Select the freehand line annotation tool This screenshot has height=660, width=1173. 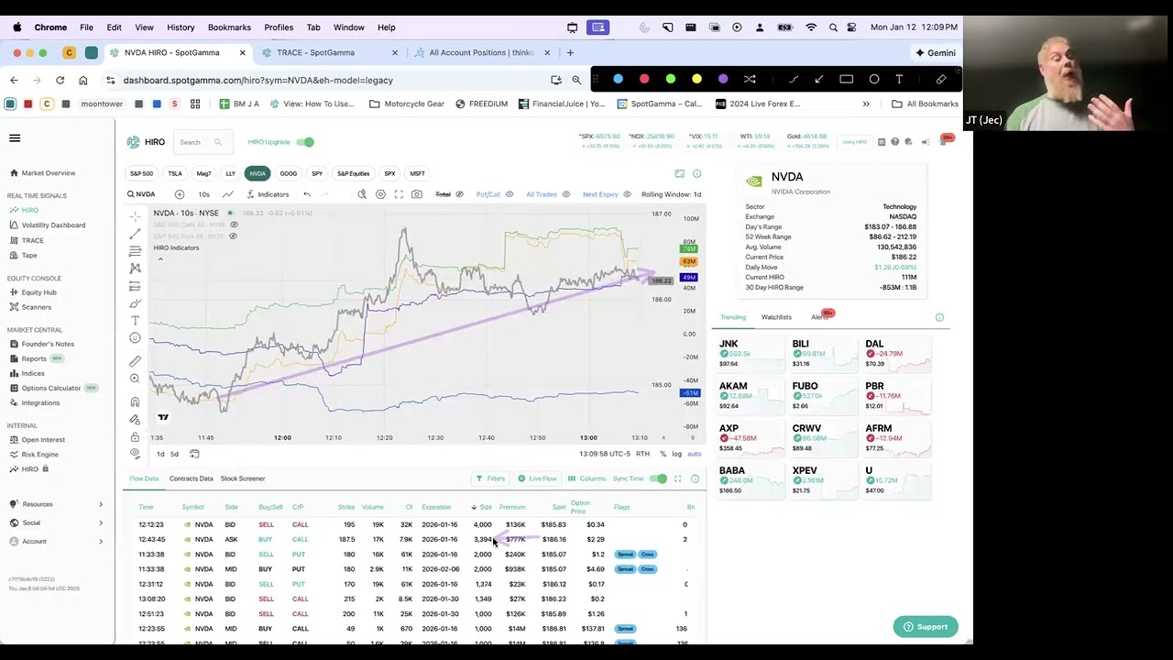pos(793,79)
